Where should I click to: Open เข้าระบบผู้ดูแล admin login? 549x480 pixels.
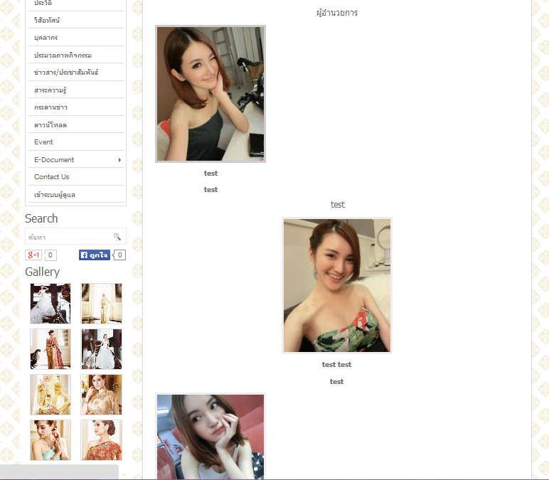[76, 194]
